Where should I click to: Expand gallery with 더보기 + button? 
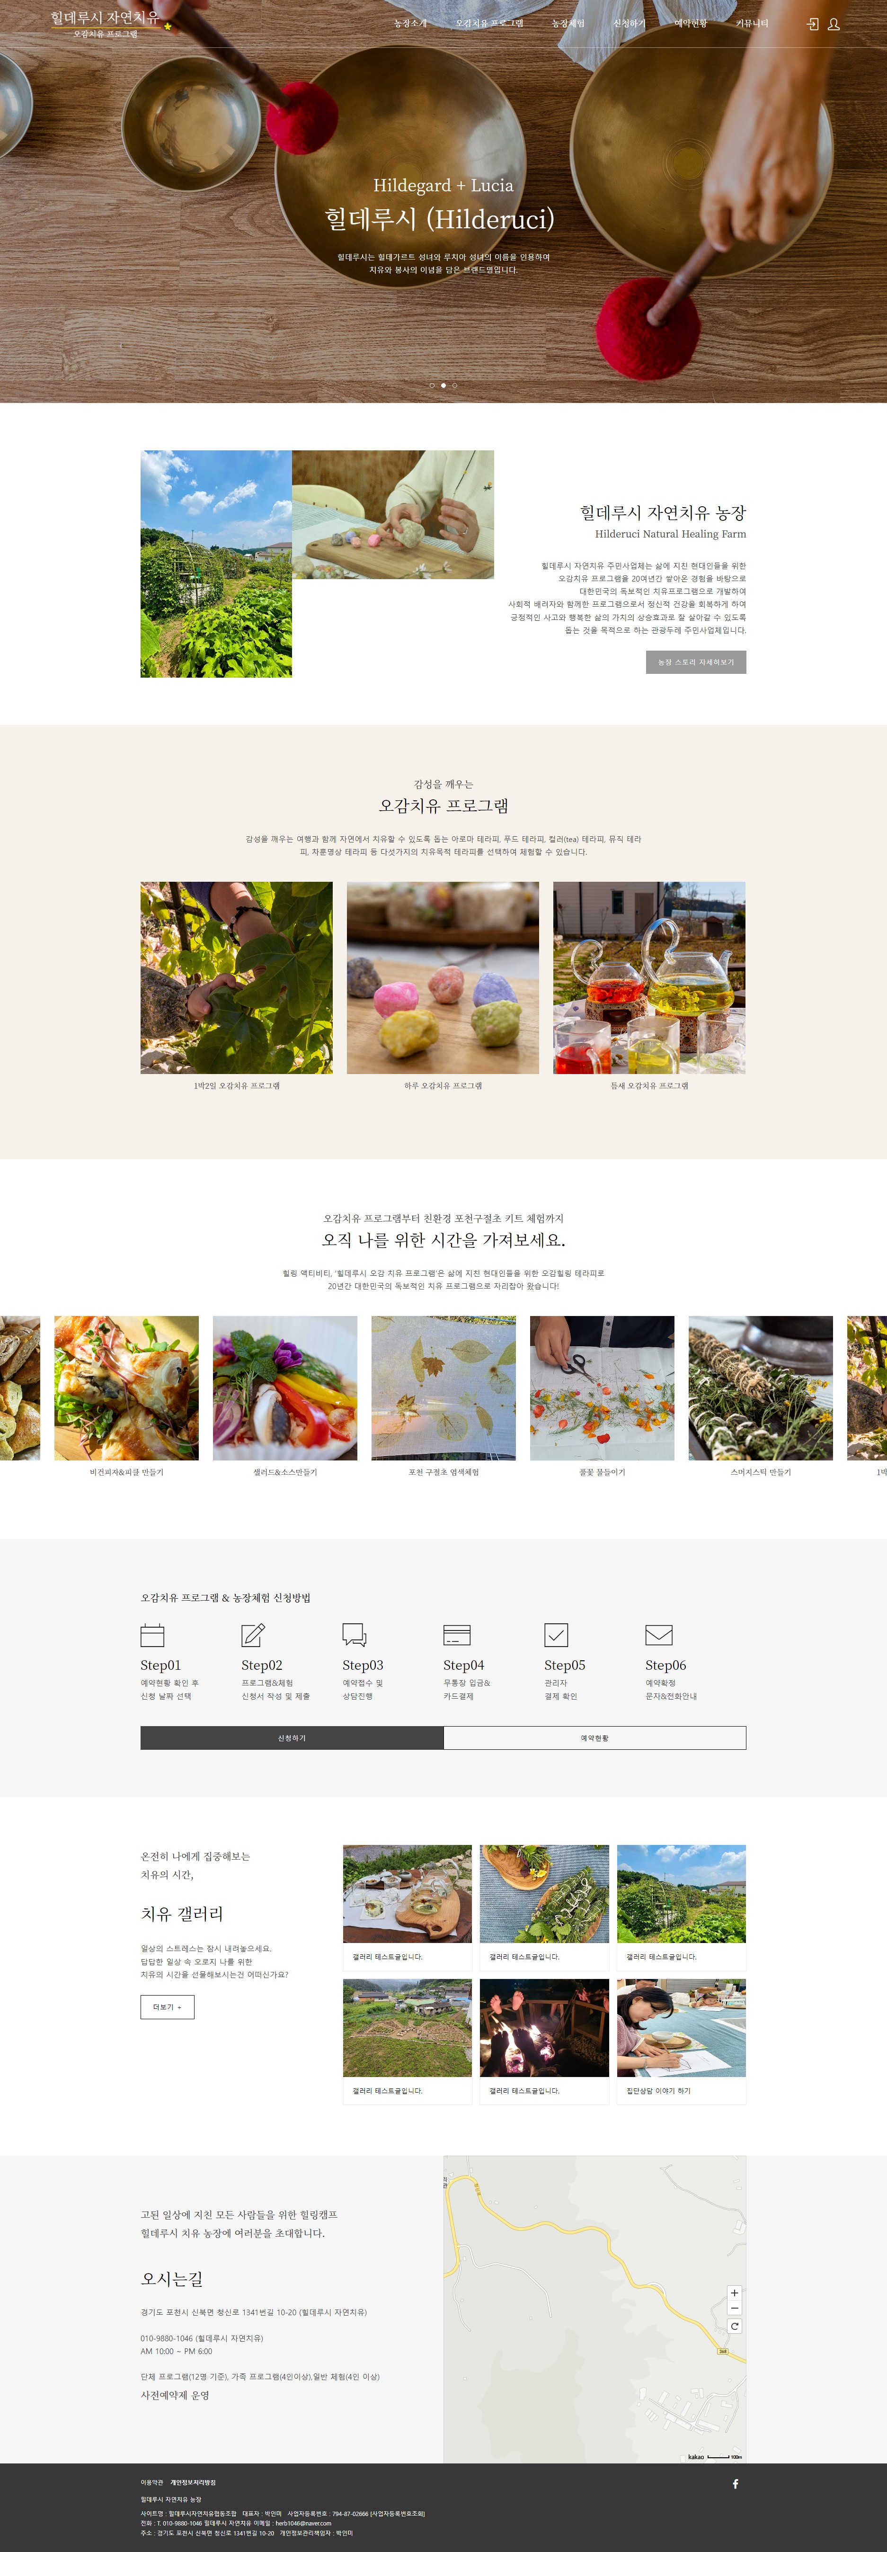coord(167,2007)
